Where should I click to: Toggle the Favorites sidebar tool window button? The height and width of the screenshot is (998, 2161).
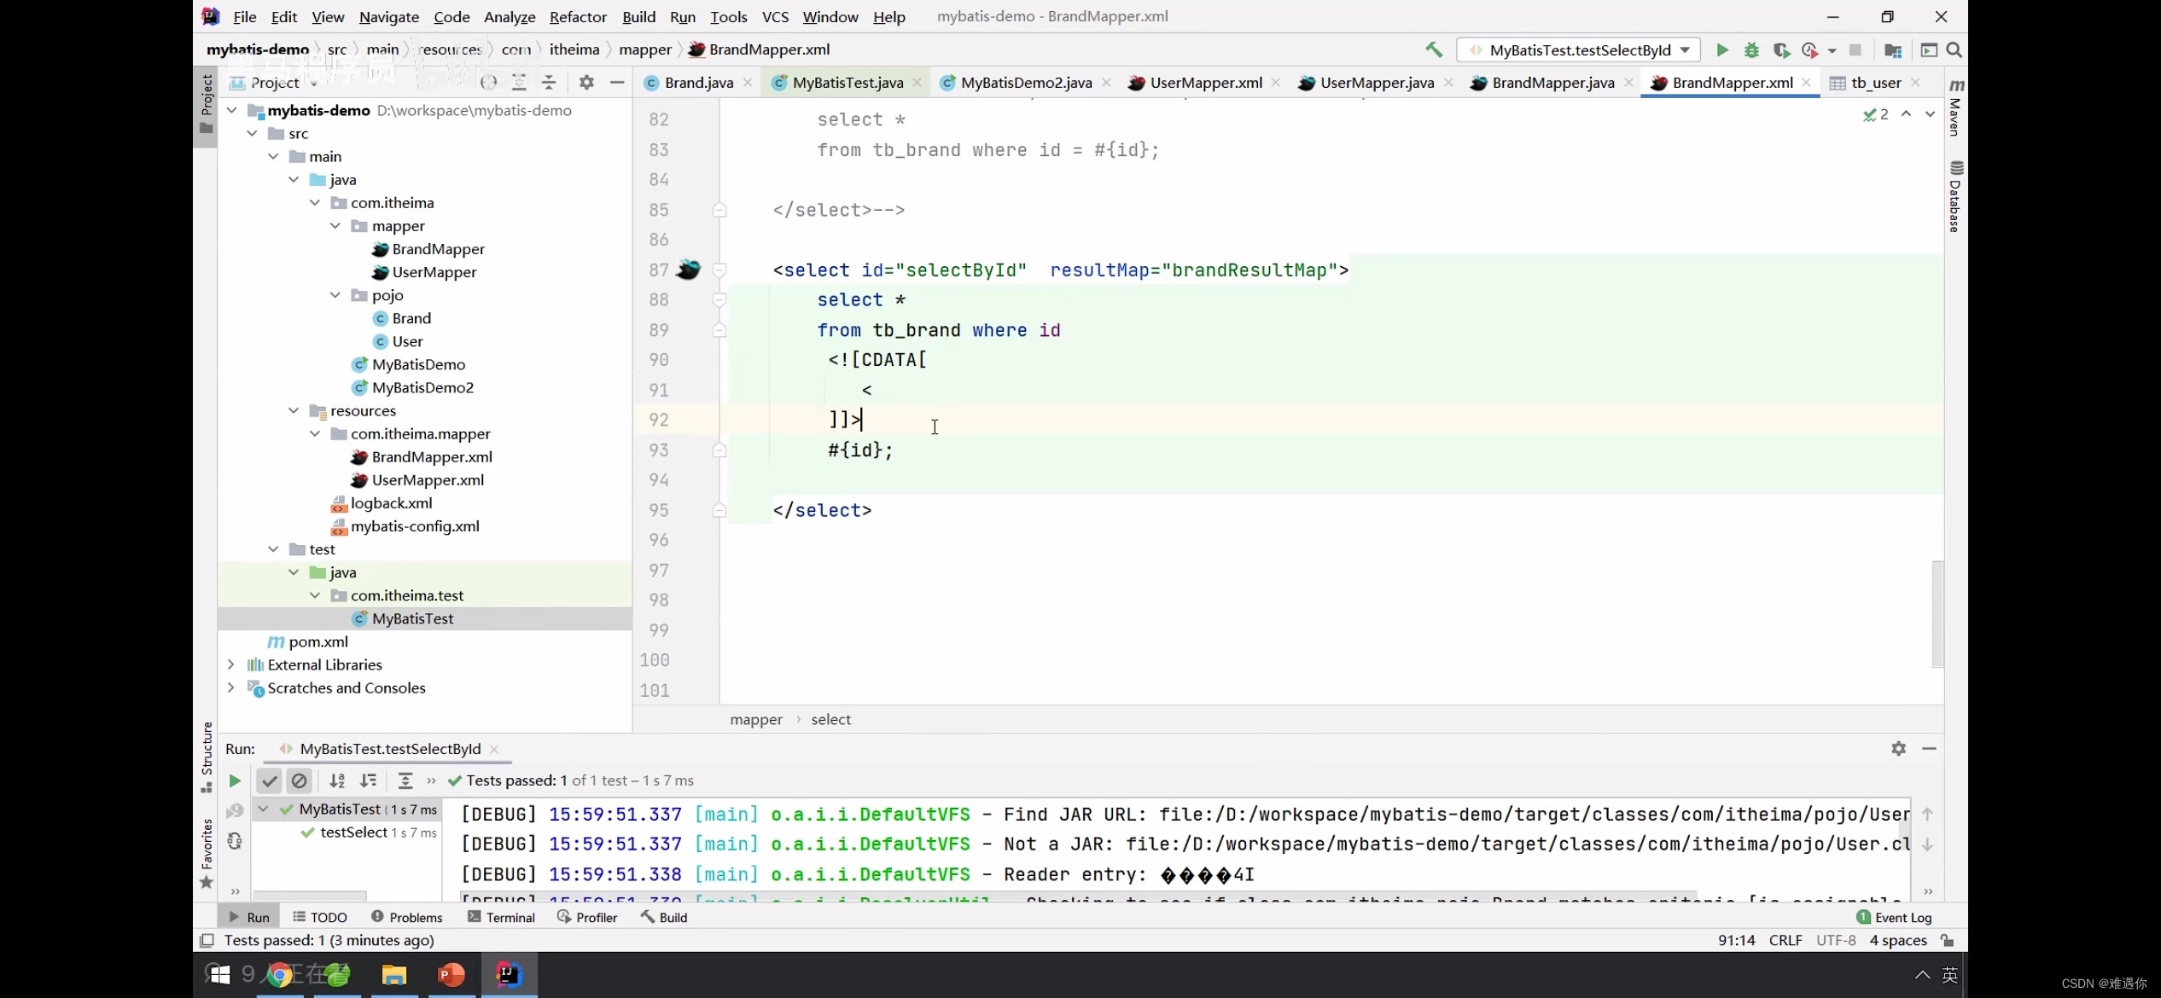[x=206, y=854]
